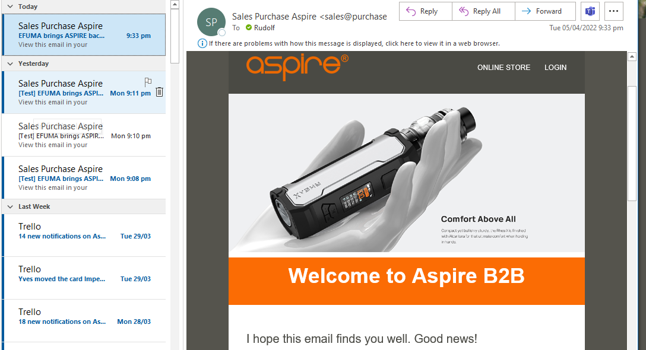Open today's 9:33 pm Sales Purchase Aspire email
Screen dimensions: 646x350
[x=84, y=35]
